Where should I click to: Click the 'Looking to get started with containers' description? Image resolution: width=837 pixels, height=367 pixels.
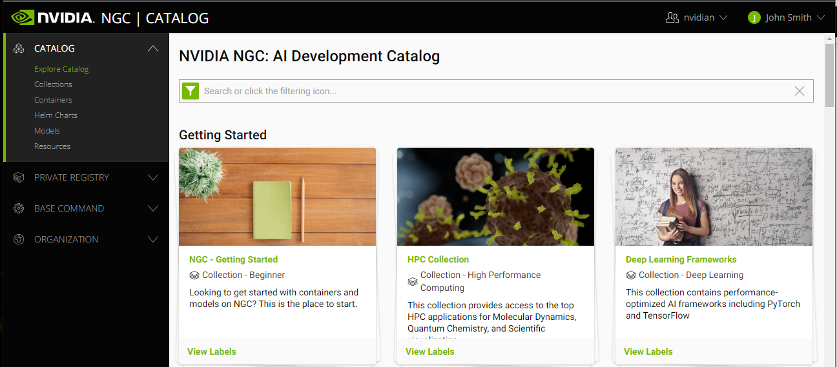click(x=274, y=298)
